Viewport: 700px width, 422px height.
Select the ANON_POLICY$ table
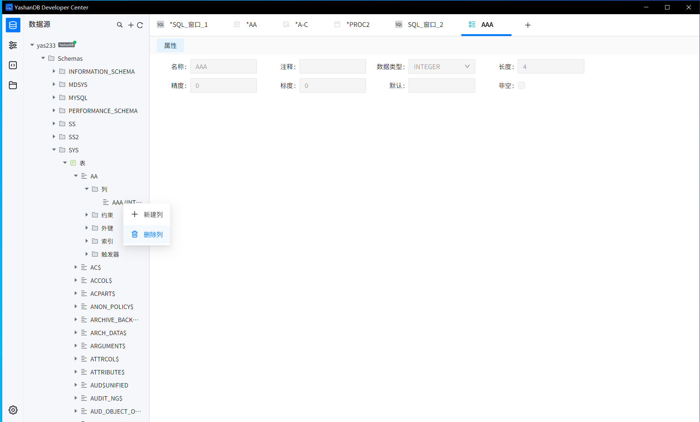pos(112,307)
